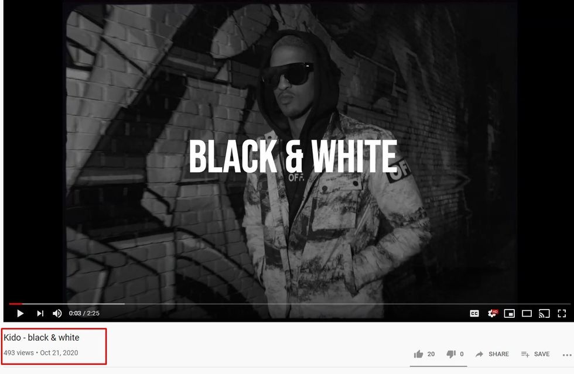574x374 pixels.
Task: Click the add-to-playlist save icon
Action: pyautogui.click(x=525, y=354)
